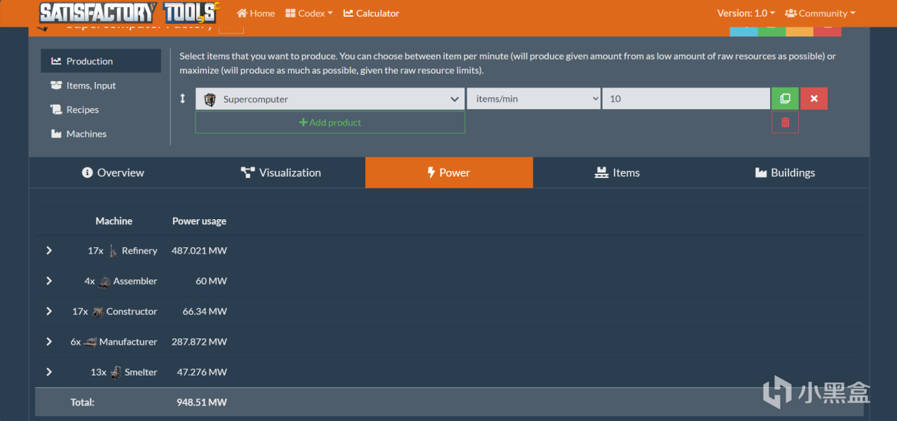Focus the amount field showing 10

686,99
